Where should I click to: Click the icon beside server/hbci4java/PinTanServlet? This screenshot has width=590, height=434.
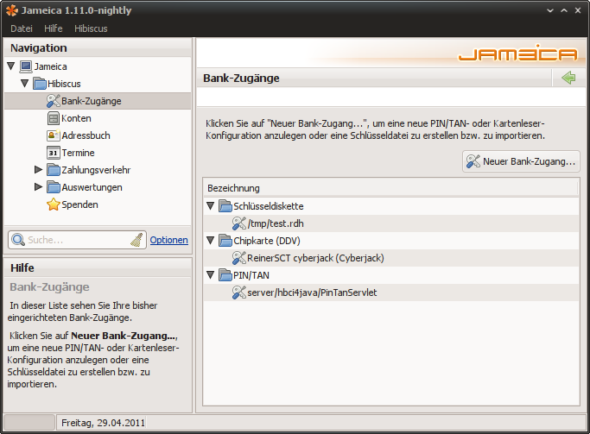click(x=239, y=292)
